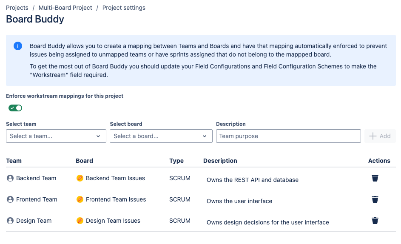Click the Add mapping button
The image size is (401, 244).
(x=380, y=136)
